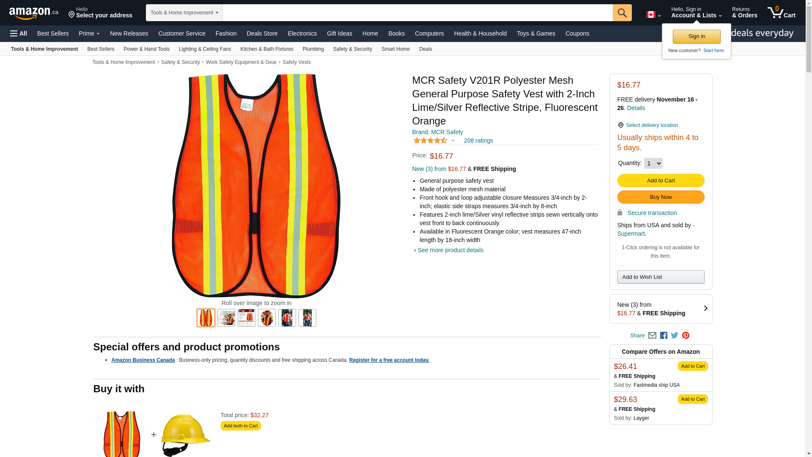812x457 pixels.
Task: Click the Buy Now button
Action: click(661, 197)
